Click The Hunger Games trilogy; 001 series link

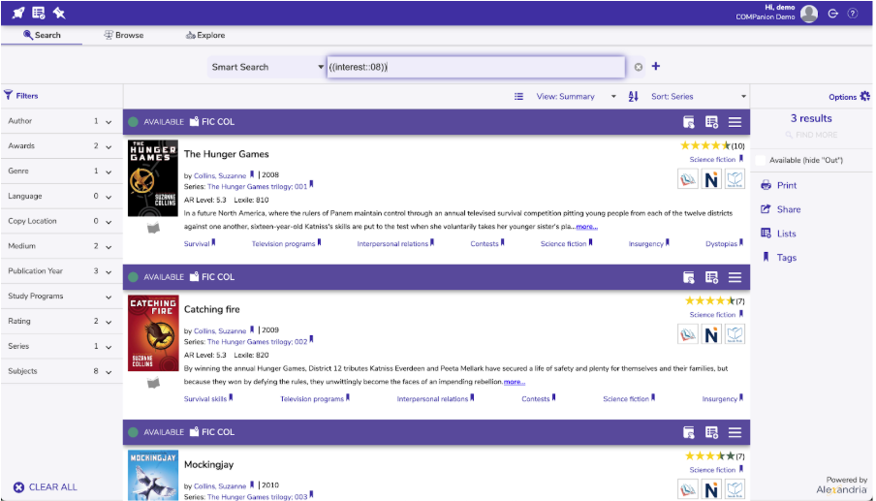(x=257, y=187)
